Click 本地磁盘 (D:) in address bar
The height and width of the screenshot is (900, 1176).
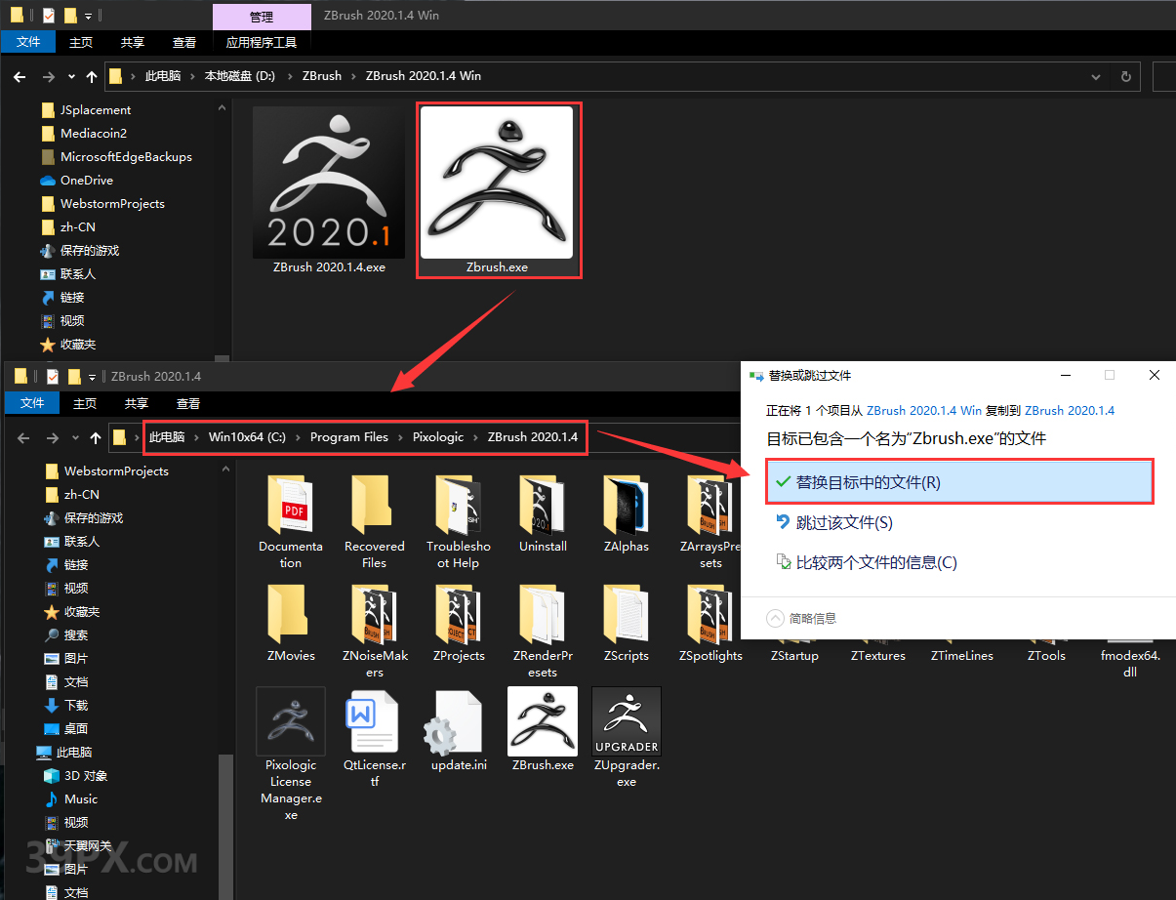pos(239,76)
